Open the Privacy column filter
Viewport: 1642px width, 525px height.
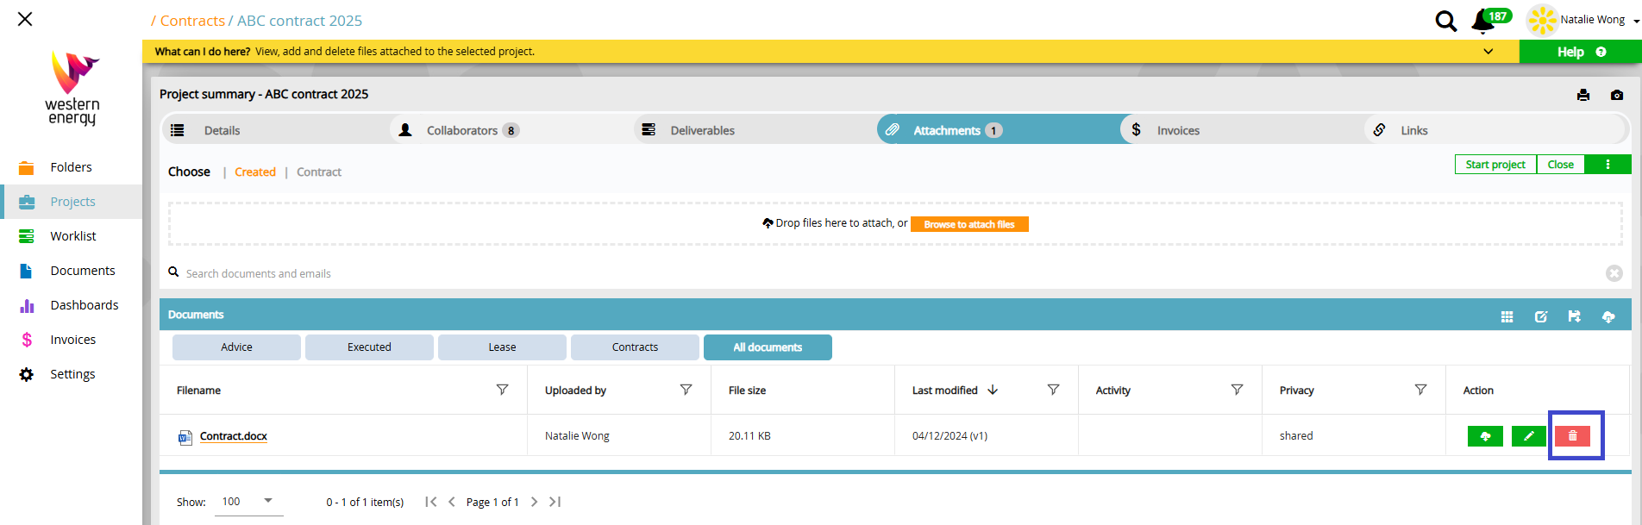click(x=1420, y=390)
